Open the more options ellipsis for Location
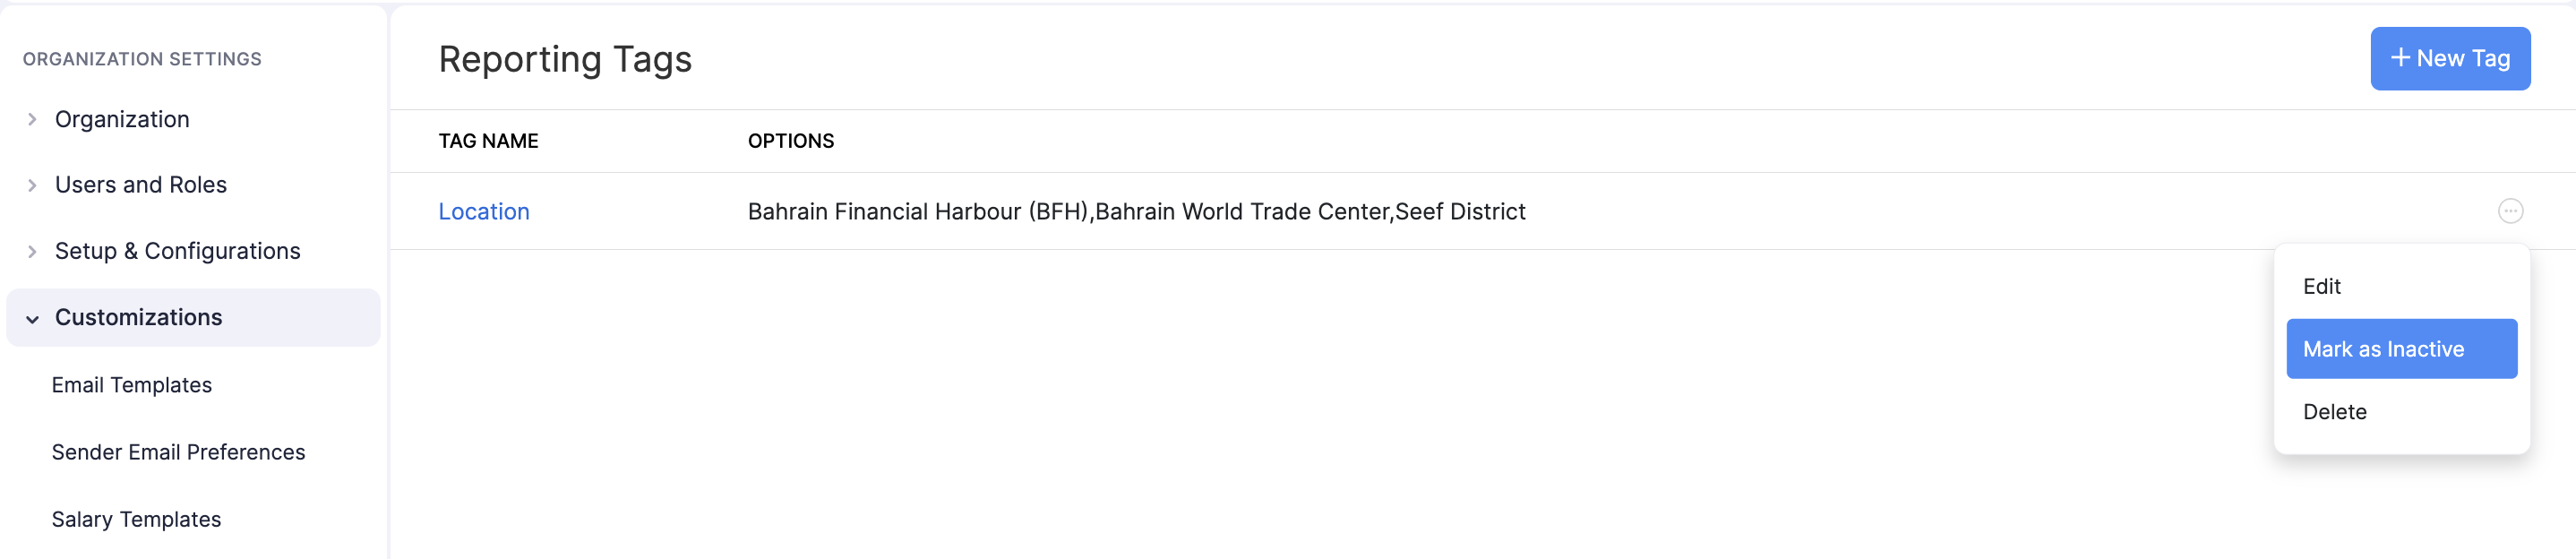 (x=2510, y=211)
